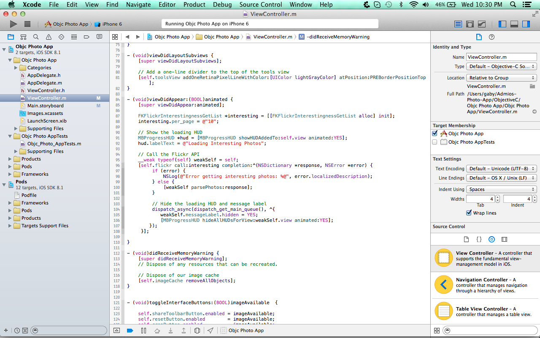Screen dimensions: 540x338
Task: Select the iPhone 6 scheme destination
Action: click(x=108, y=24)
